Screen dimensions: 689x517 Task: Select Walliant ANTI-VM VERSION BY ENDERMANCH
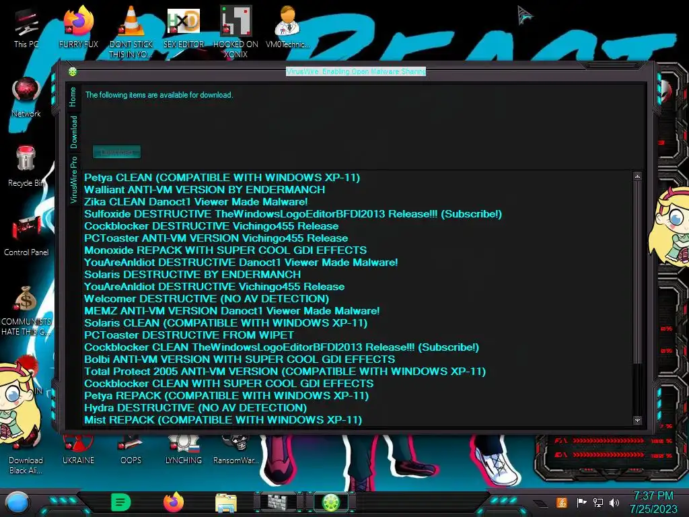click(205, 189)
